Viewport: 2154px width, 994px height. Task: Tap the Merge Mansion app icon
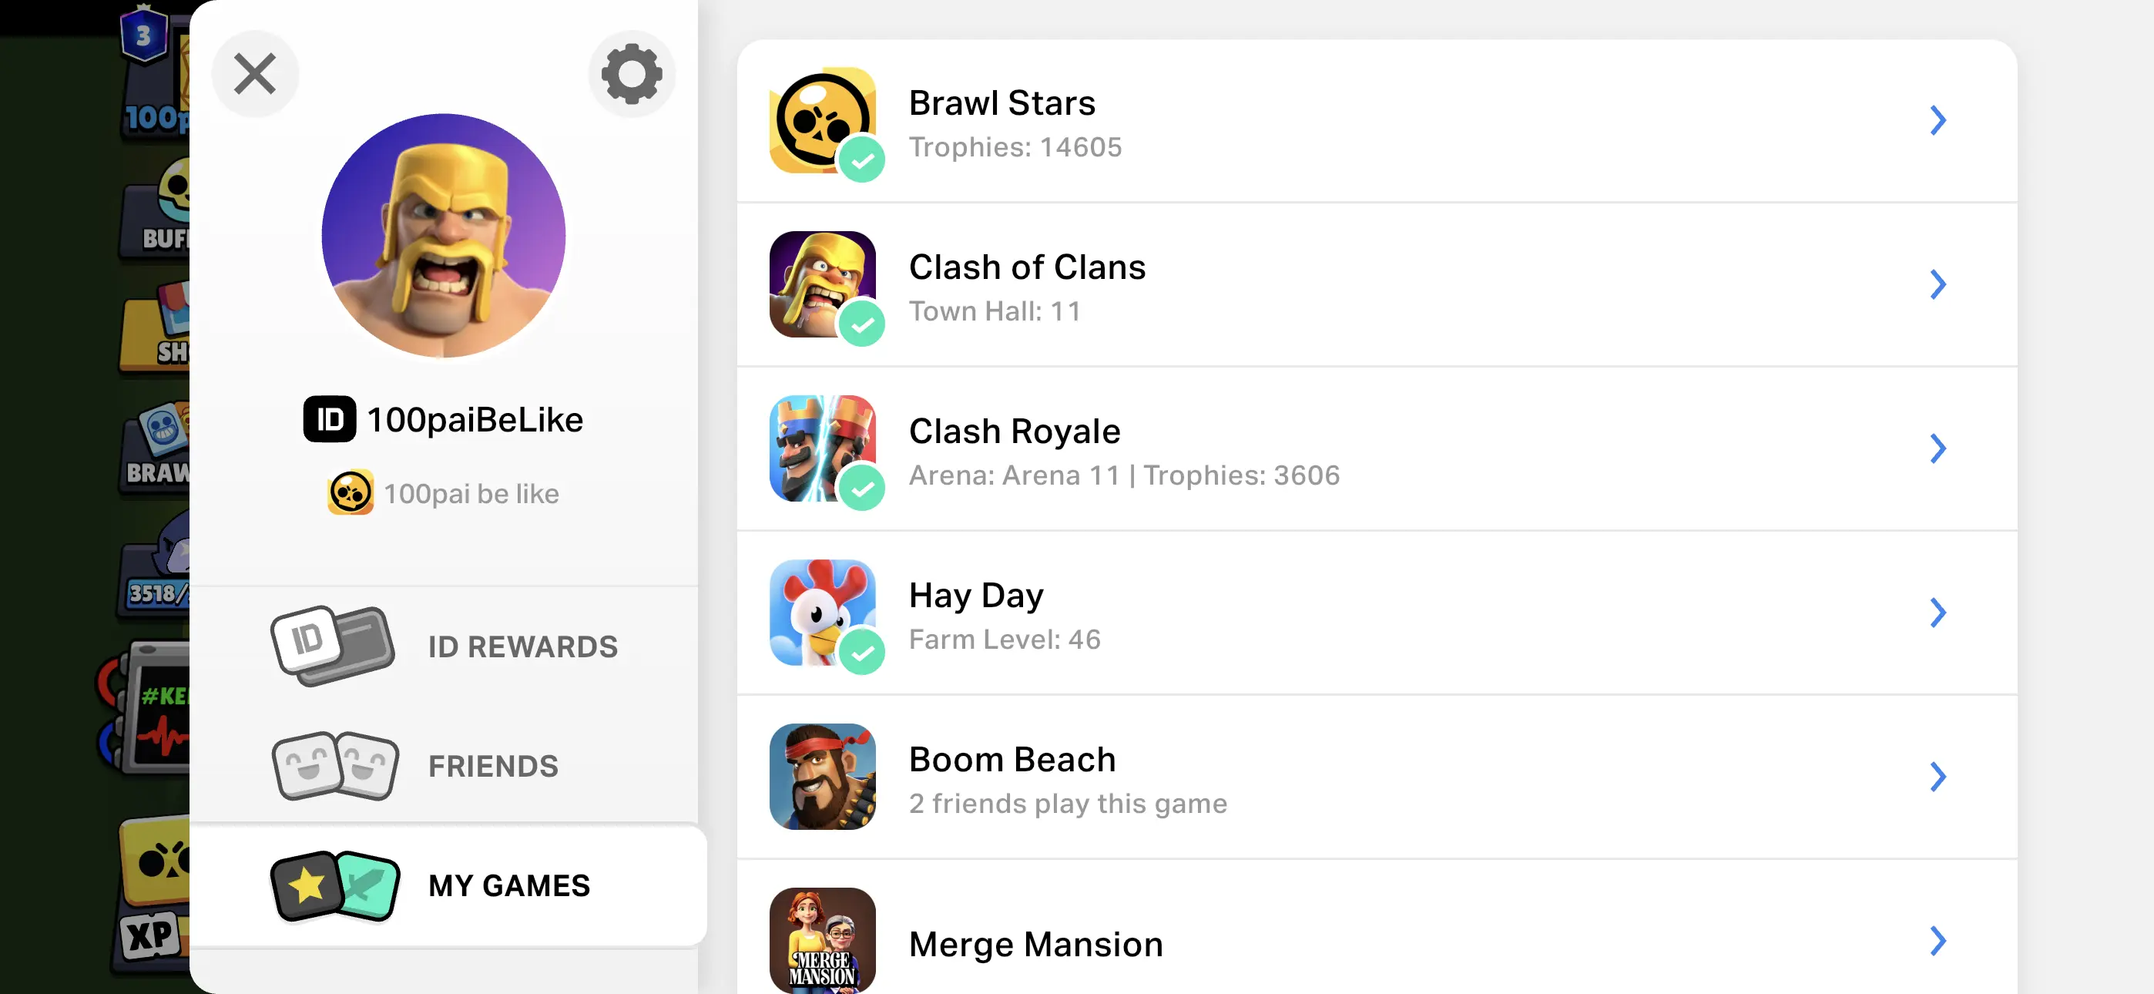(x=822, y=941)
